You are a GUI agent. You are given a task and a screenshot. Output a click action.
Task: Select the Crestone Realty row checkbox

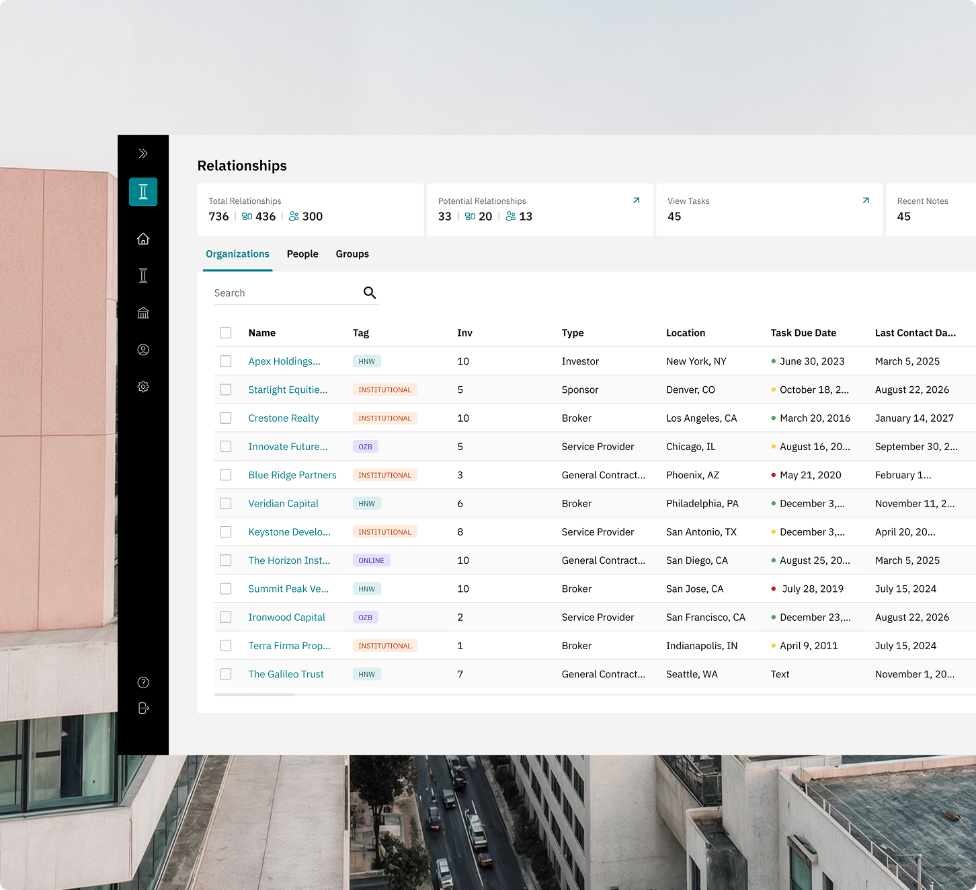(x=226, y=418)
